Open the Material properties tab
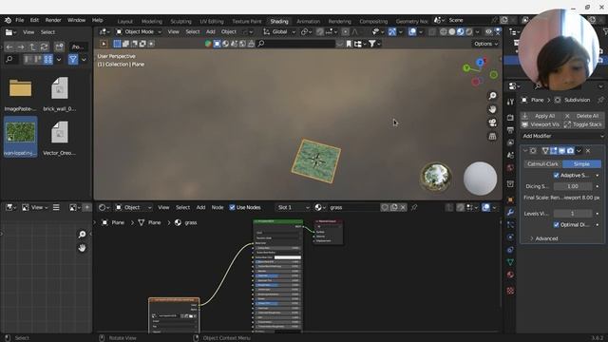Image resolution: width=608 pixels, height=342 pixels. tap(510, 275)
